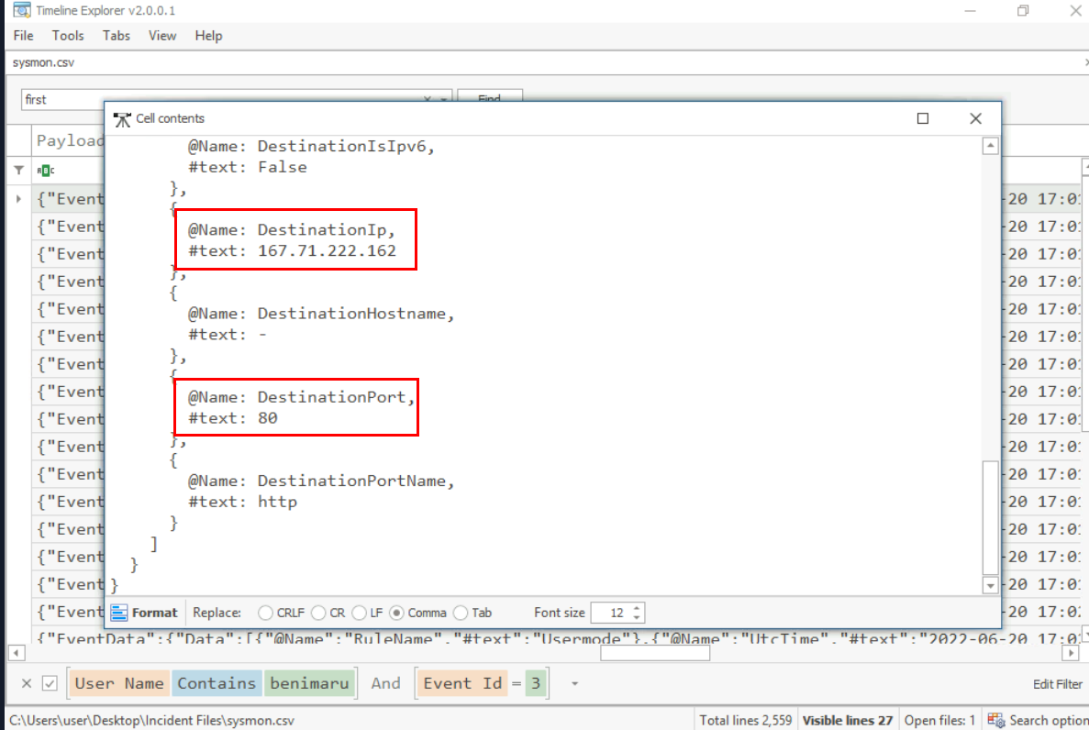The height and width of the screenshot is (730, 1089).
Task: Maximize the Cell contents dialog
Action: click(x=923, y=119)
